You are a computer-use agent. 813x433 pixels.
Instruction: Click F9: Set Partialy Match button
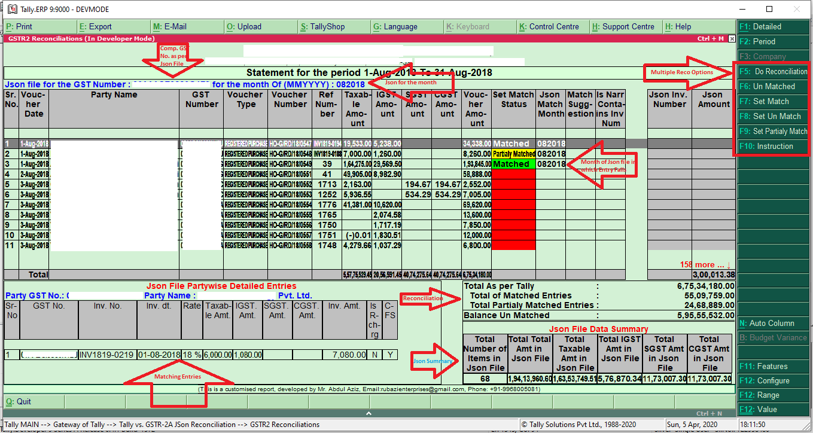click(x=773, y=132)
